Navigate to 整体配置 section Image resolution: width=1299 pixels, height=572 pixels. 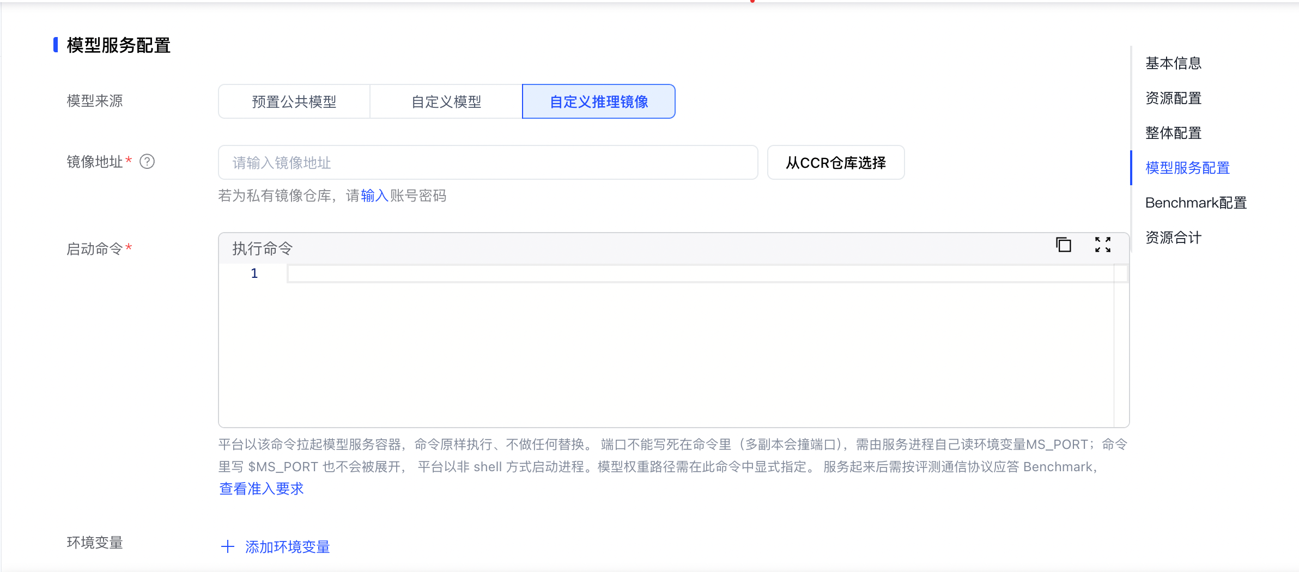pos(1173,133)
